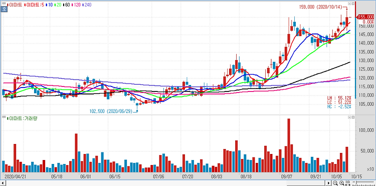Click the x10 volume multiplier label
This screenshot has width=376, height=186.
tap(371, 169)
